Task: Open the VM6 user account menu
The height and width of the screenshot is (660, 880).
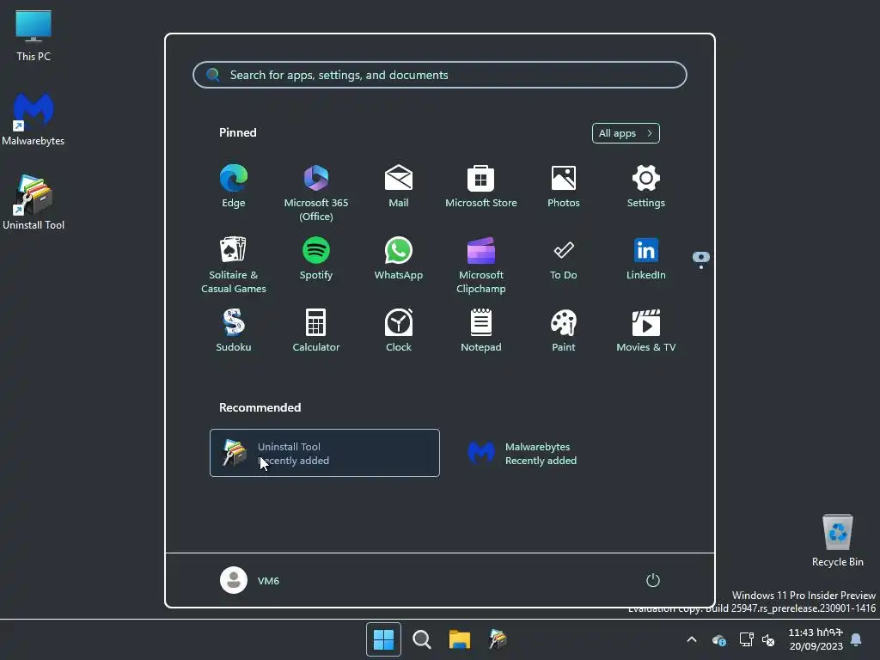Action: (x=250, y=580)
